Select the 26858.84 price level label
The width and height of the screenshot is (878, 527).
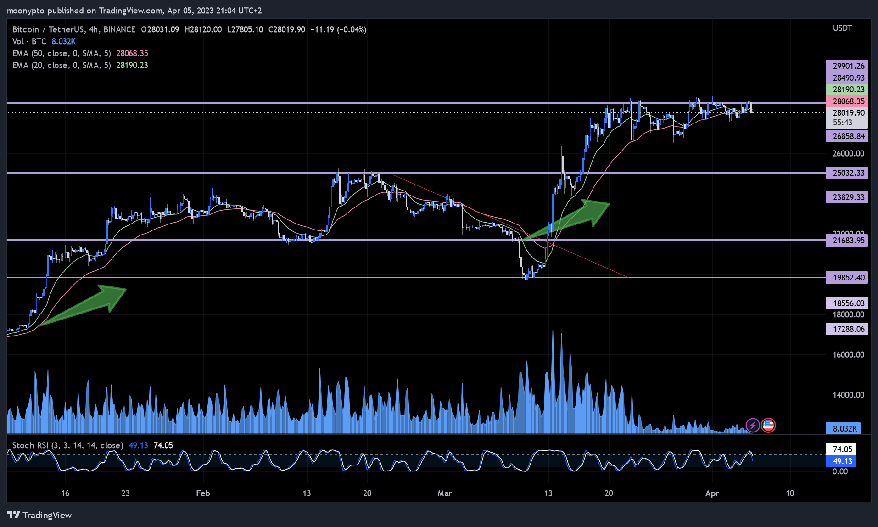(x=847, y=136)
